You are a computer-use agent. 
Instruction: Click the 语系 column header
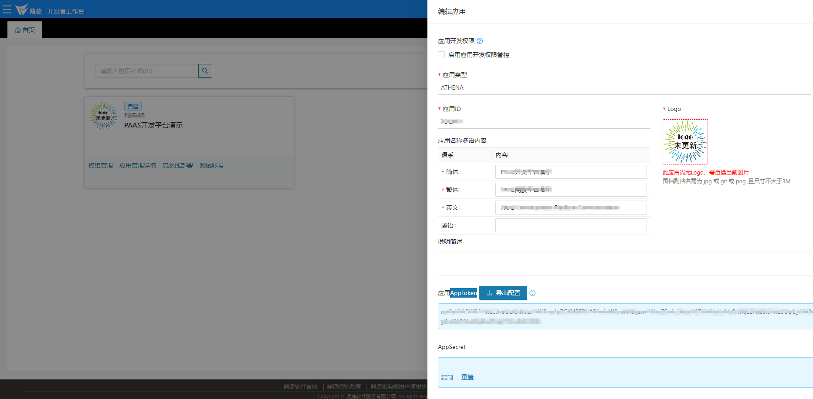(447, 155)
